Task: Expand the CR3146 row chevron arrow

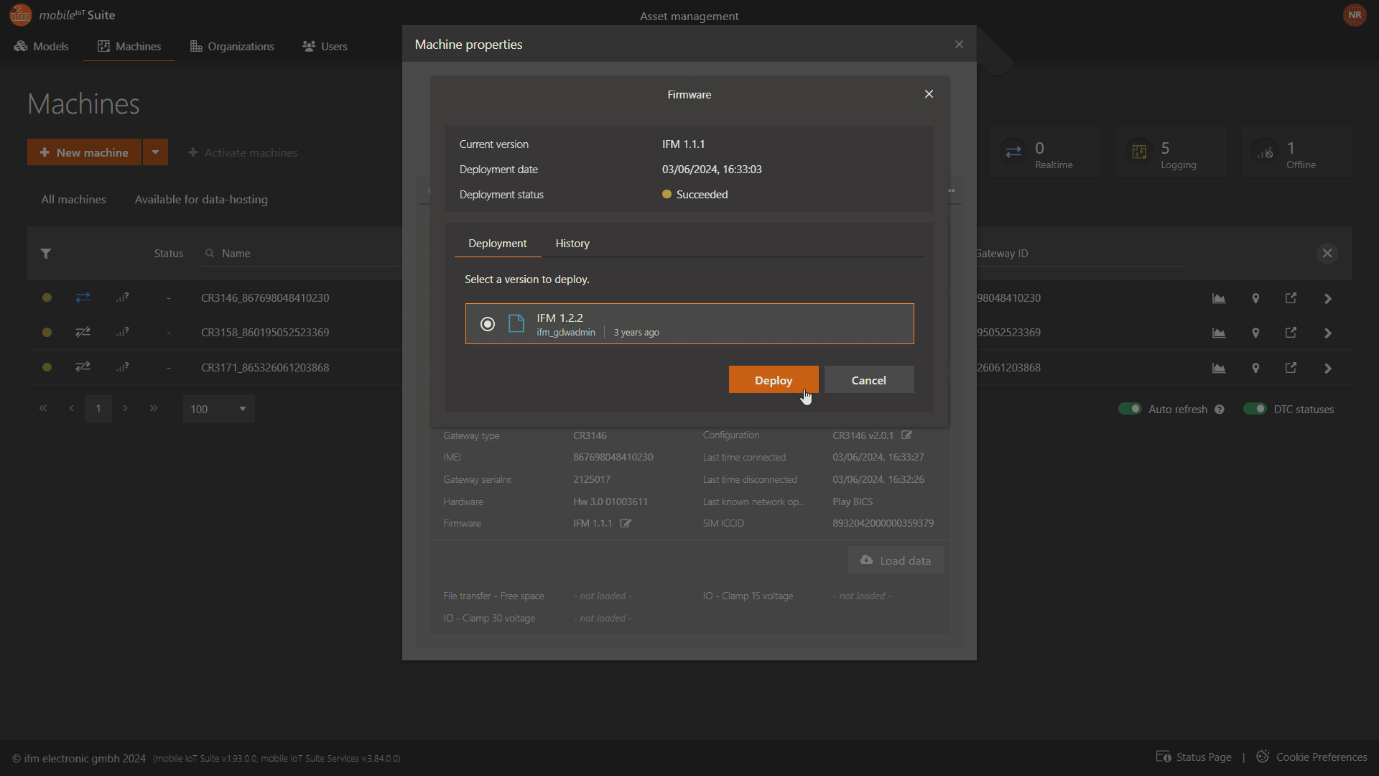Action: coord(1328,298)
